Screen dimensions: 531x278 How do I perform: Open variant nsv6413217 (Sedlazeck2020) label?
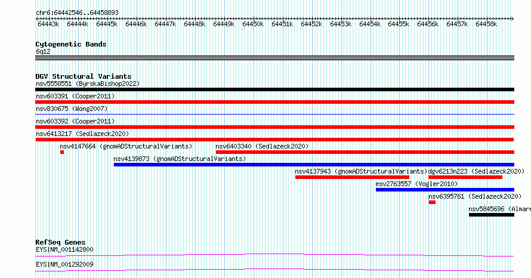(x=82, y=134)
